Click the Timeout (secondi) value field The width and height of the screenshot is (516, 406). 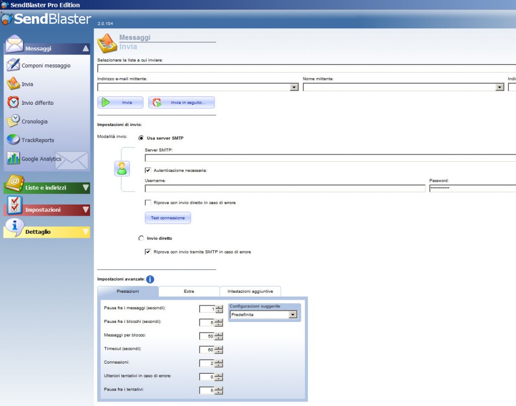[x=207, y=350]
